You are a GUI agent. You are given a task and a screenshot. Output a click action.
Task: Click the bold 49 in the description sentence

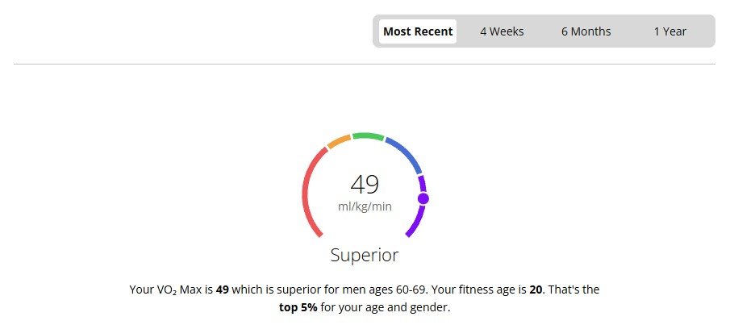[223, 289]
